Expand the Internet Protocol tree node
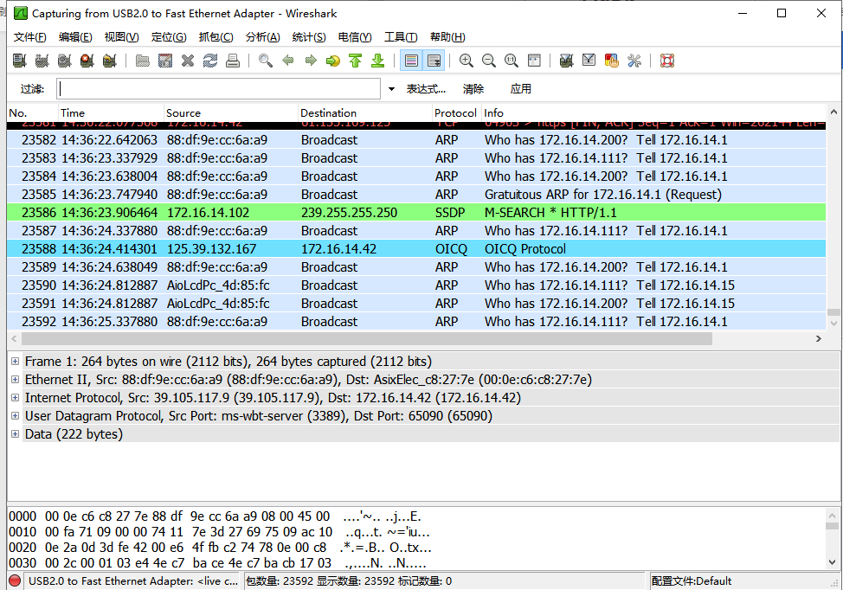843x590 pixels. [15, 398]
